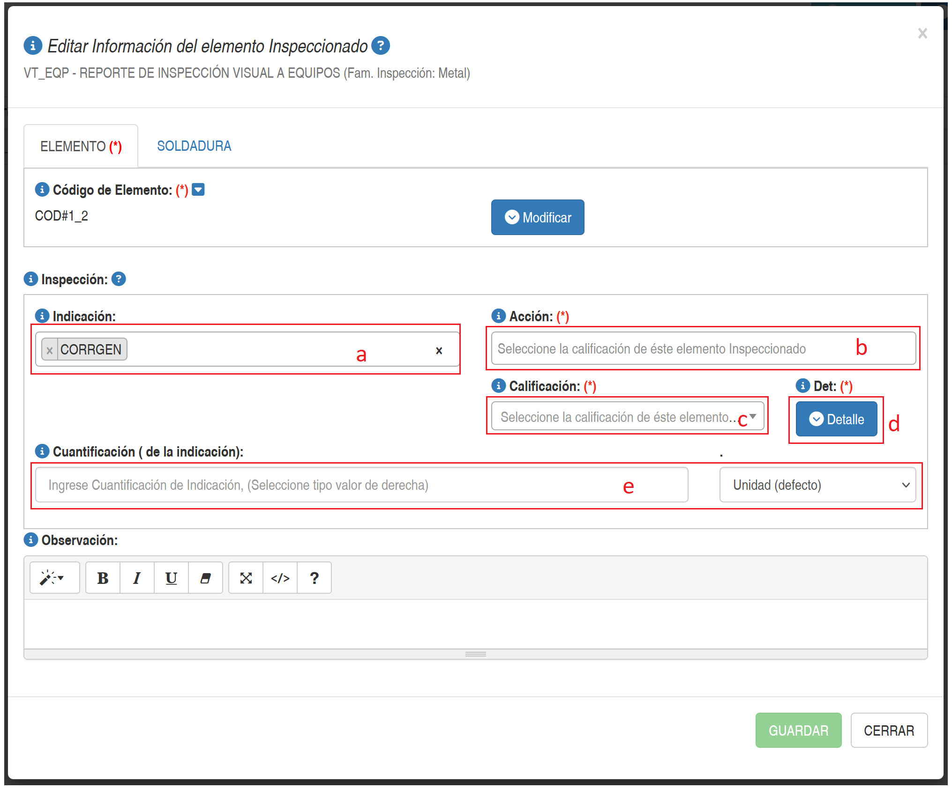Remove the CORRGEN tag from Indicación
952x789 pixels.
50,350
